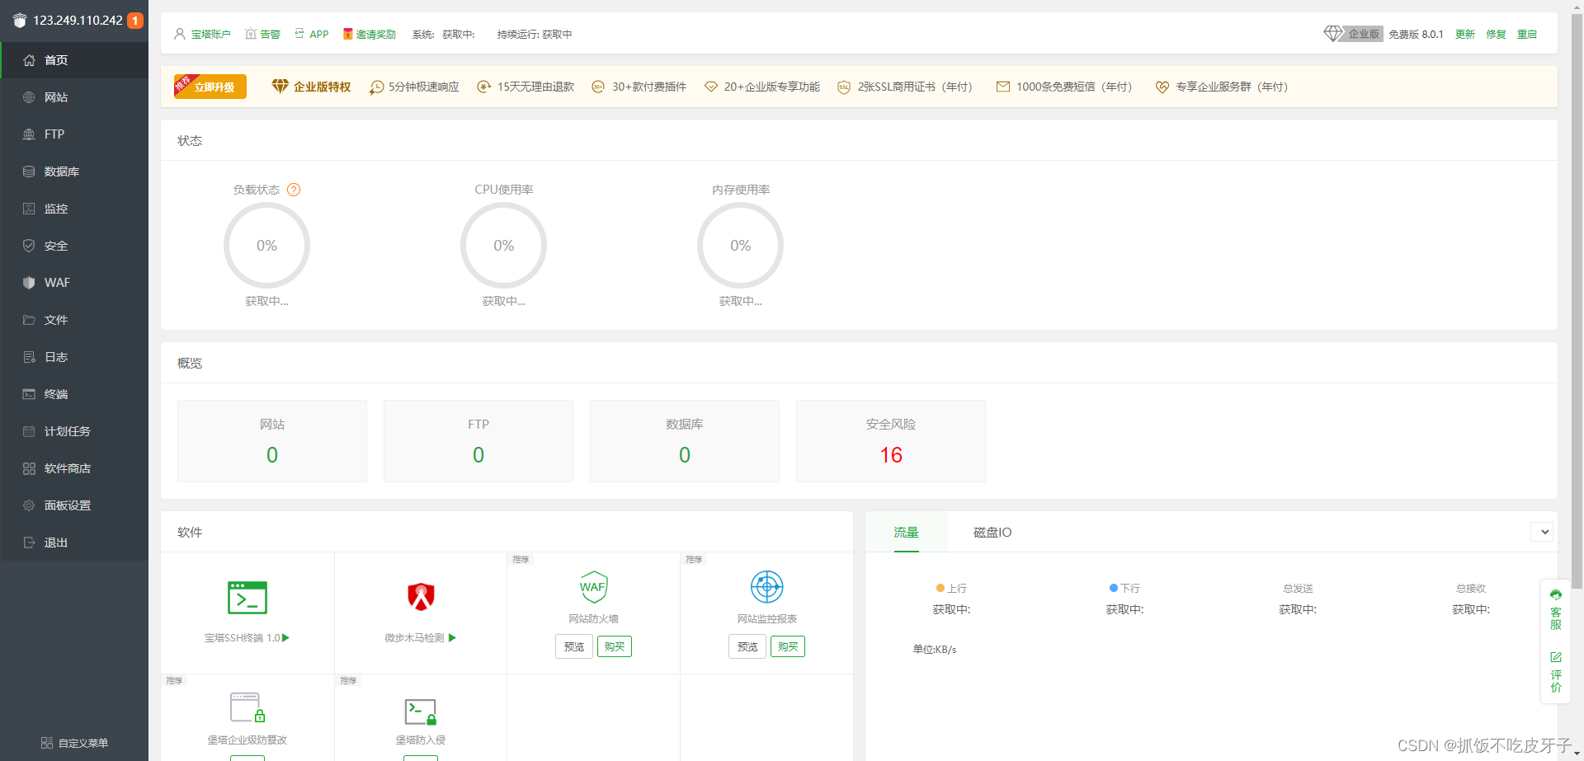1584x761 pixels.
Task: Click the WAF shield icon in sidebar
Action: click(x=29, y=283)
